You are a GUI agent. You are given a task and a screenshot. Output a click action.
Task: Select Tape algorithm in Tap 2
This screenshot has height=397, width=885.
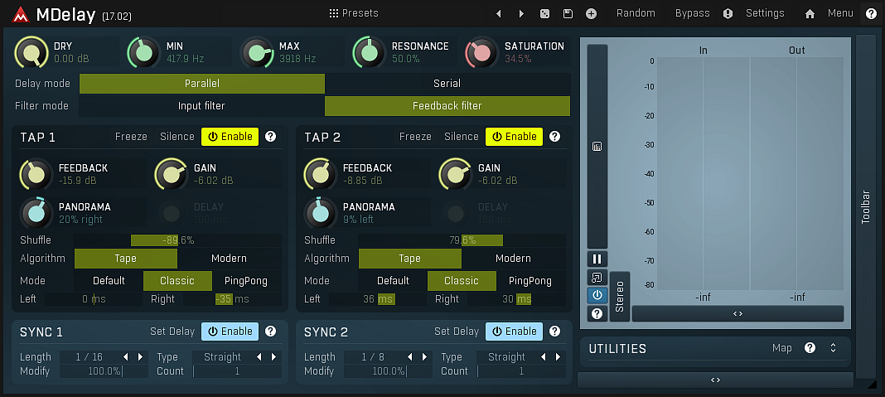[409, 259]
